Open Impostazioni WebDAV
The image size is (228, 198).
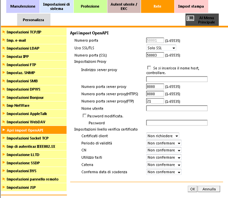pyautogui.click(x=34, y=122)
